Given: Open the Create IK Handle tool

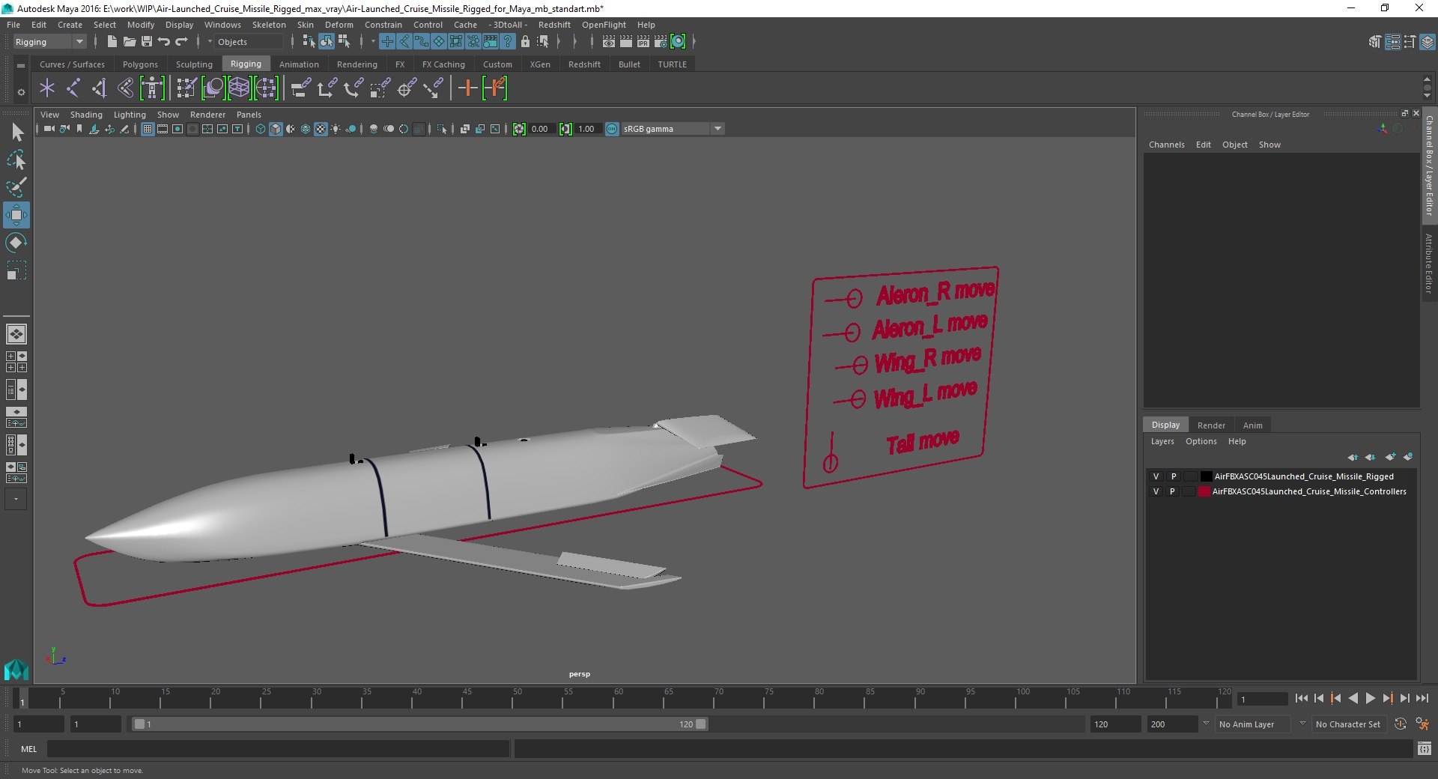Looking at the screenshot, I should tap(99, 88).
